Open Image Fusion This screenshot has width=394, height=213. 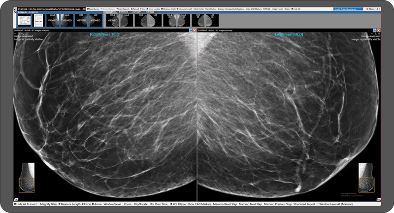click(277, 9)
